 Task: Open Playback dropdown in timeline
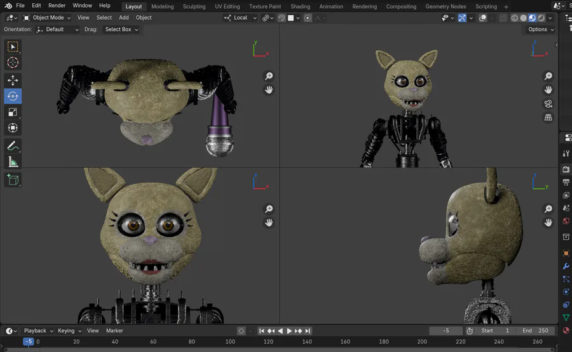pyautogui.click(x=38, y=331)
